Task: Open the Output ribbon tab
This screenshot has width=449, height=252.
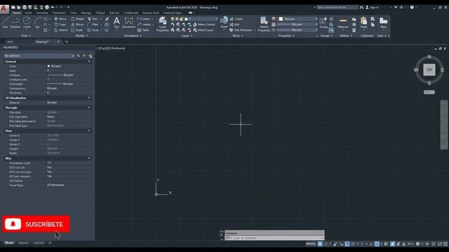Action: click(100, 13)
